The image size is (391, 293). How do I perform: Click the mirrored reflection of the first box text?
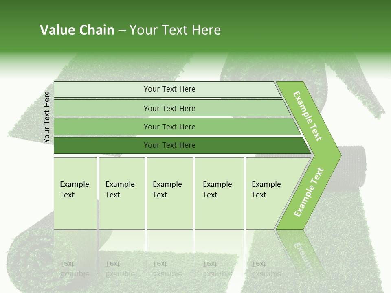click(75, 269)
